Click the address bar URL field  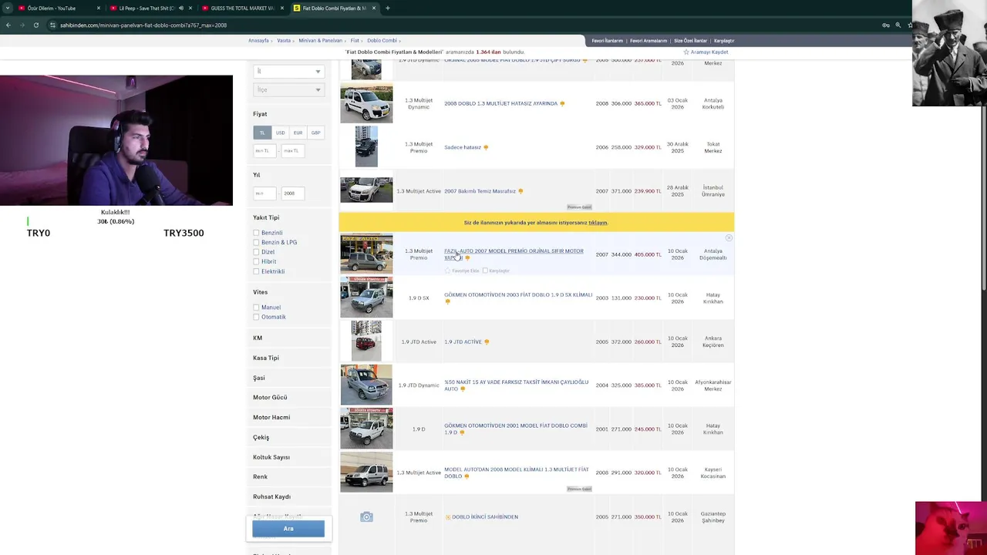coord(463,25)
